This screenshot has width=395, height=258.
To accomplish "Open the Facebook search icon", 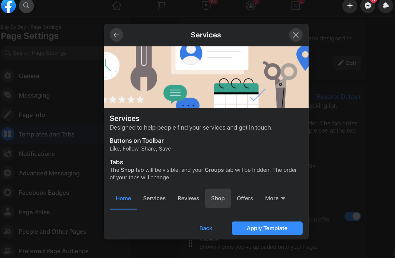I will pos(26,6).
